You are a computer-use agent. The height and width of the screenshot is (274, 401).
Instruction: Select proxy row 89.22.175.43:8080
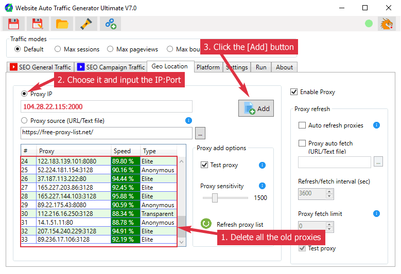pos(99,205)
